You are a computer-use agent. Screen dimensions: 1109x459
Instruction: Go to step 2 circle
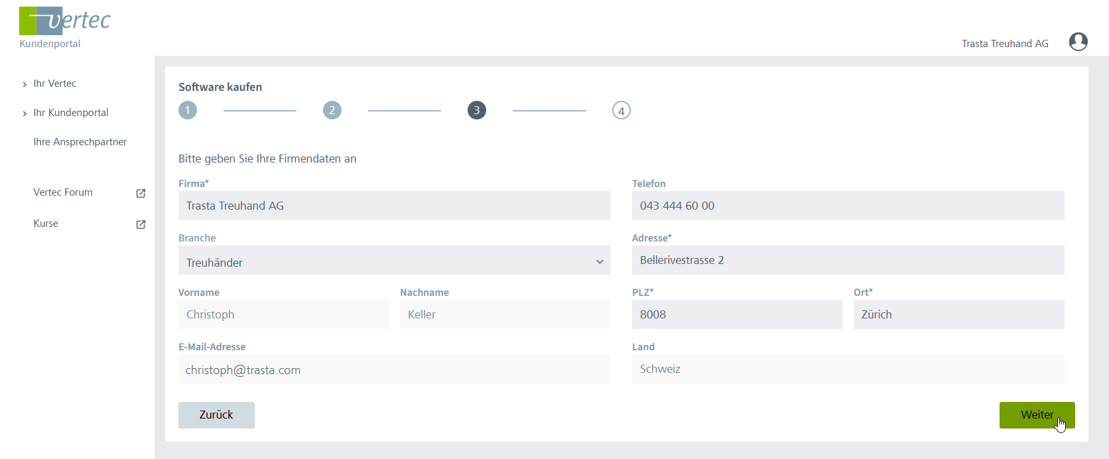point(332,110)
